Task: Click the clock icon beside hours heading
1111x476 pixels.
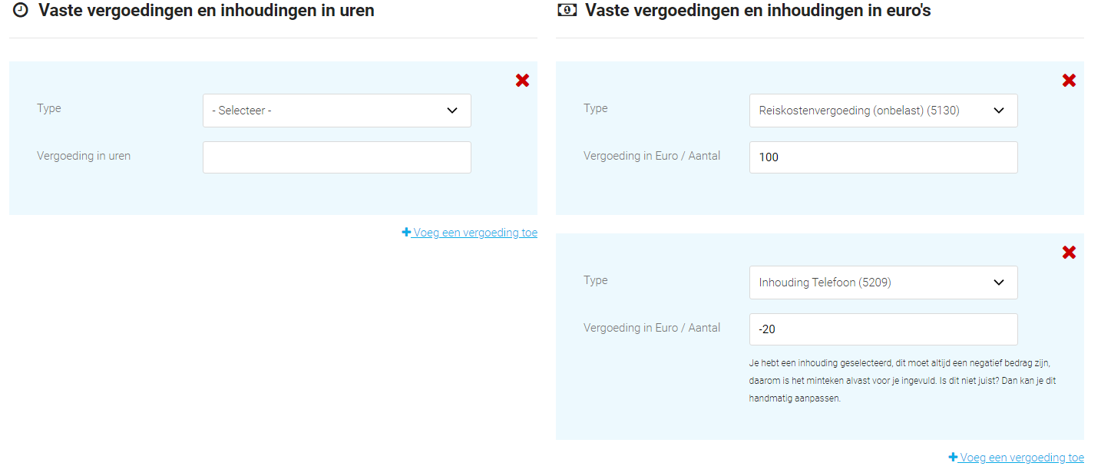Action: coord(21,11)
